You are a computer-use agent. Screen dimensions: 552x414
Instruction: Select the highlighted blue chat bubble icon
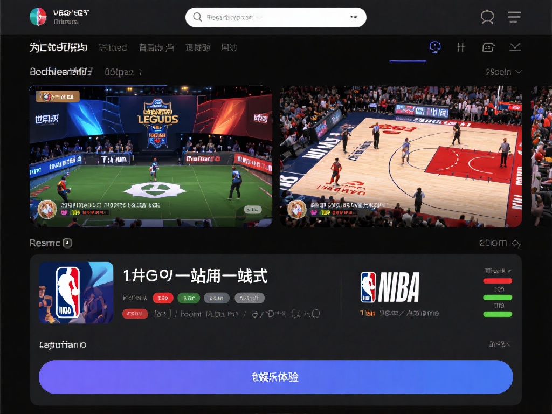(435, 47)
